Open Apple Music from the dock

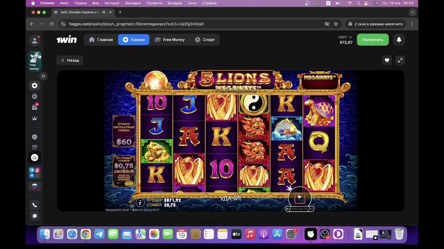click(x=250, y=234)
